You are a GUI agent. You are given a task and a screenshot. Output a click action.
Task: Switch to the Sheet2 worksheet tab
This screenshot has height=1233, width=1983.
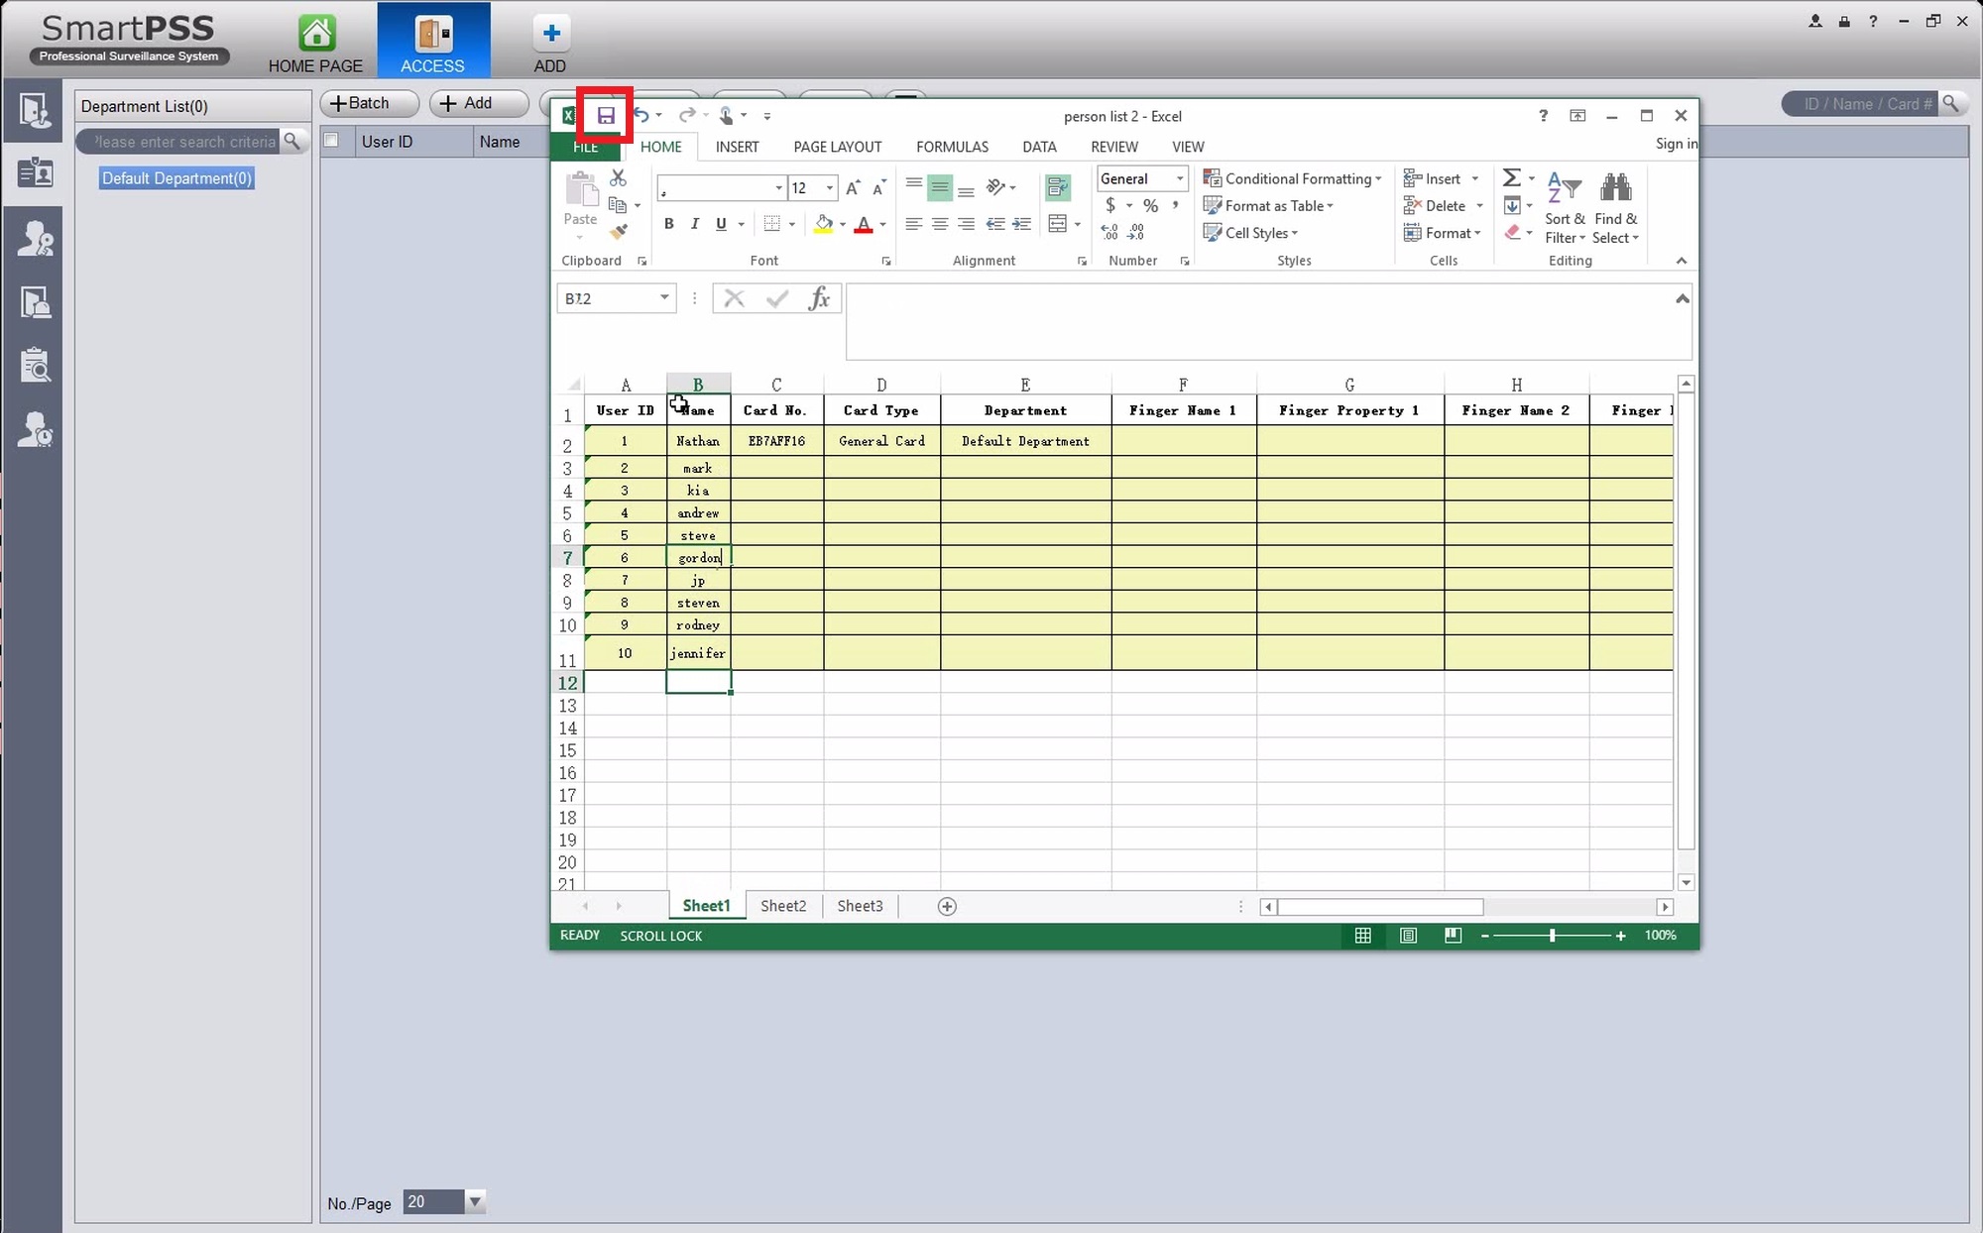783,906
